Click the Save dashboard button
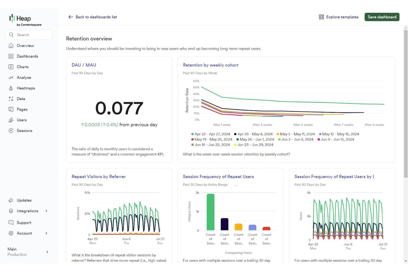The height and width of the screenshot is (272, 408). [382, 17]
